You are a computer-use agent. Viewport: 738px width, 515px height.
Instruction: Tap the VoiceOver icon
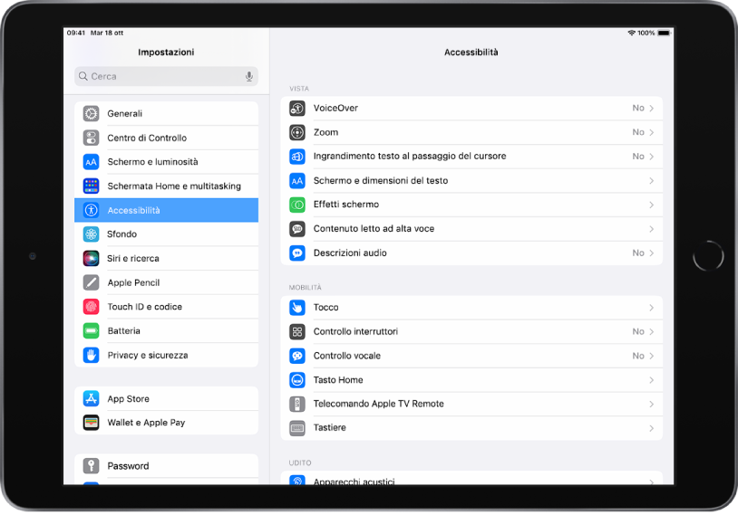click(x=297, y=108)
